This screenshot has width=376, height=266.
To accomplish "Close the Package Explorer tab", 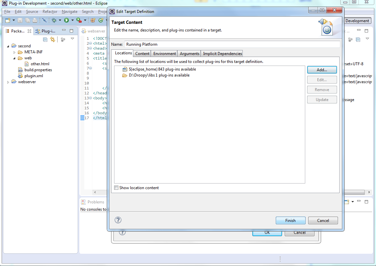I will 29,31.
